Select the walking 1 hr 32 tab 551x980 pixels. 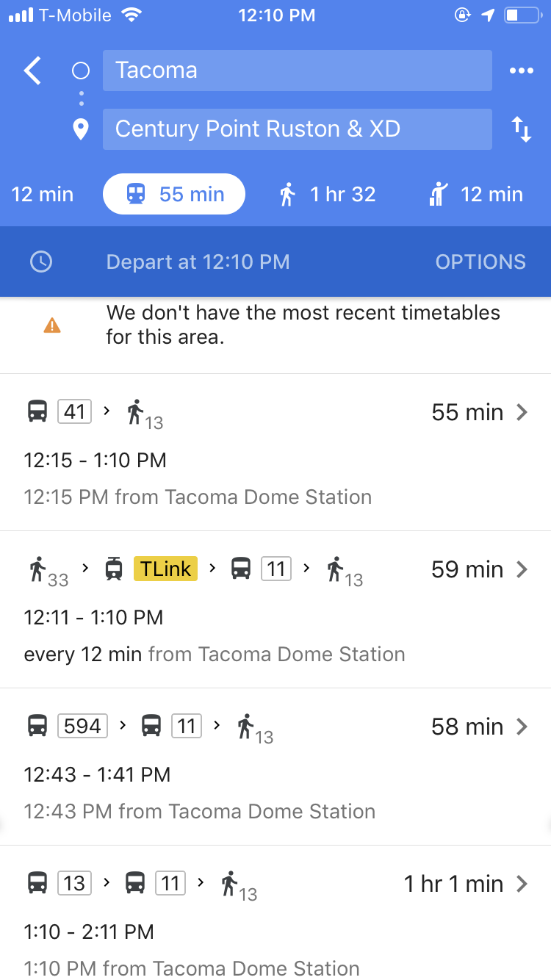328,195
